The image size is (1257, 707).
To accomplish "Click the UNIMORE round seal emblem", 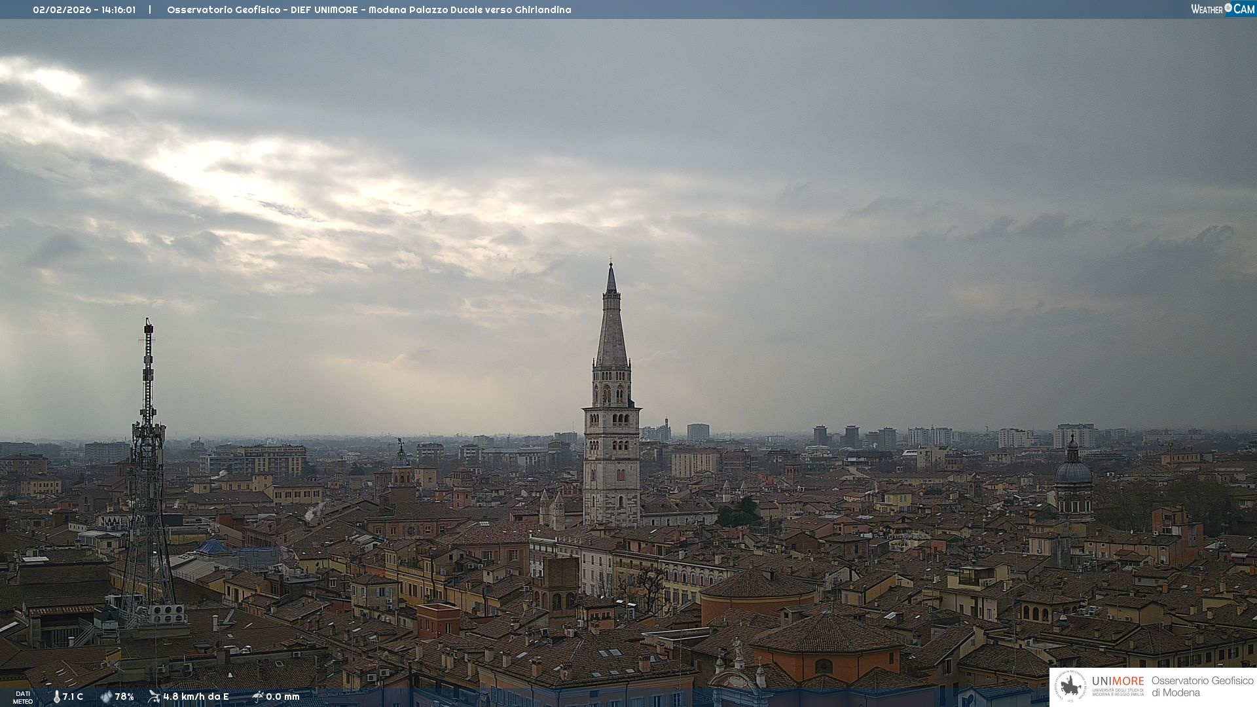I will (1071, 686).
